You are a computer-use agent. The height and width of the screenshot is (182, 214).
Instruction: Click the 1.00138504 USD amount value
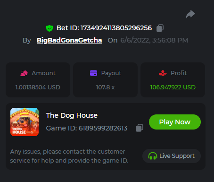[x=38, y=87]
